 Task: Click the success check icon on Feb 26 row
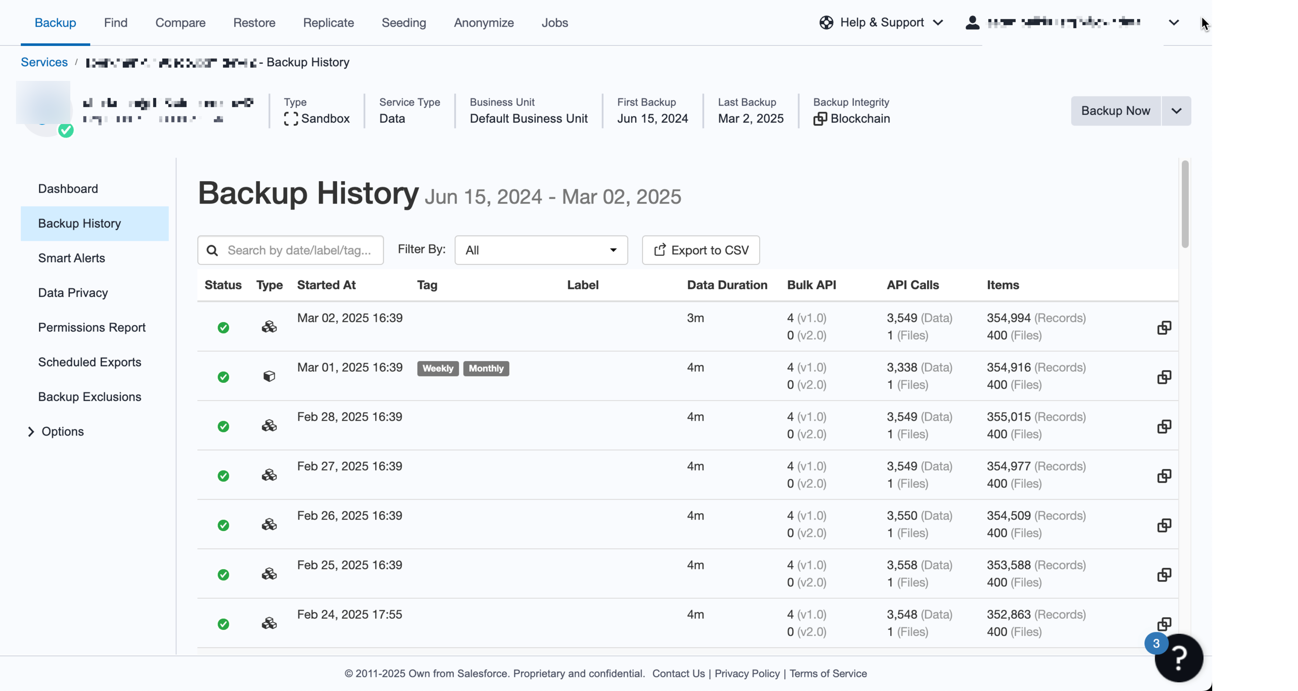223,525
